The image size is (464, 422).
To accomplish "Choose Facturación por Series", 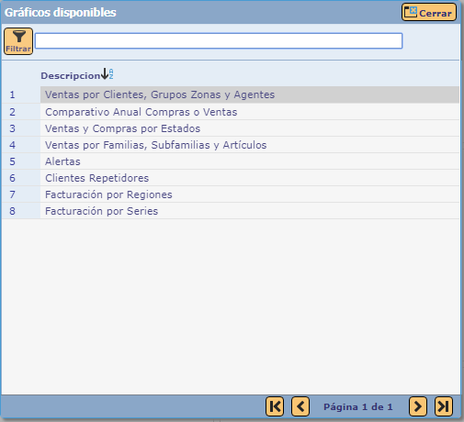I will click(250, 211).
